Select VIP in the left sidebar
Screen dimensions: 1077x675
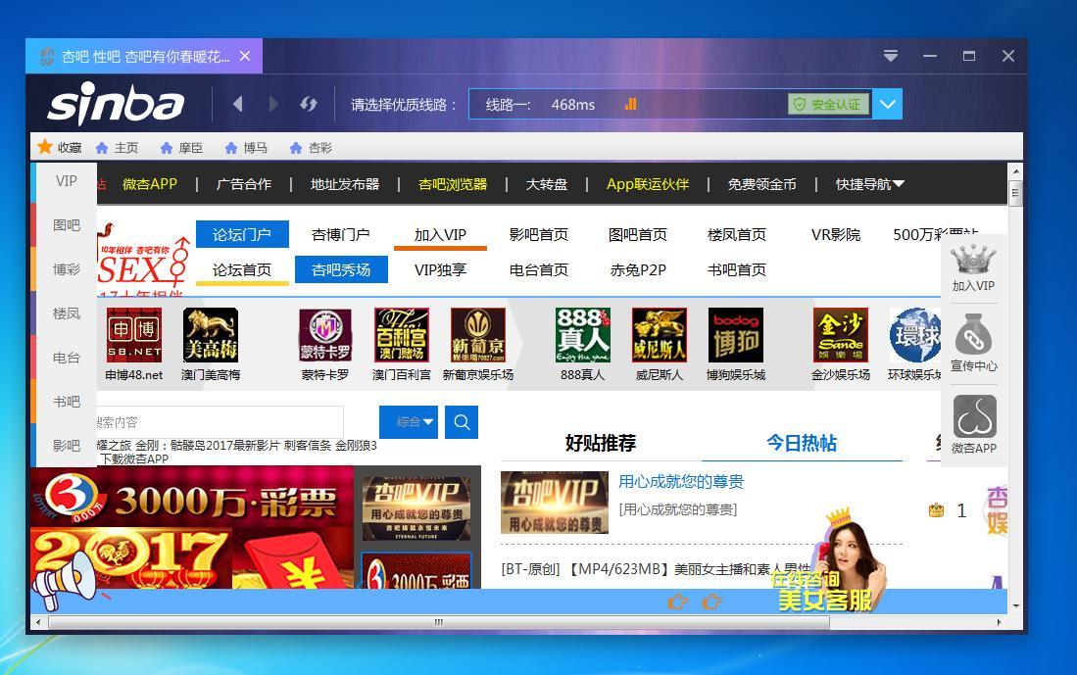(x=66, y=181)
